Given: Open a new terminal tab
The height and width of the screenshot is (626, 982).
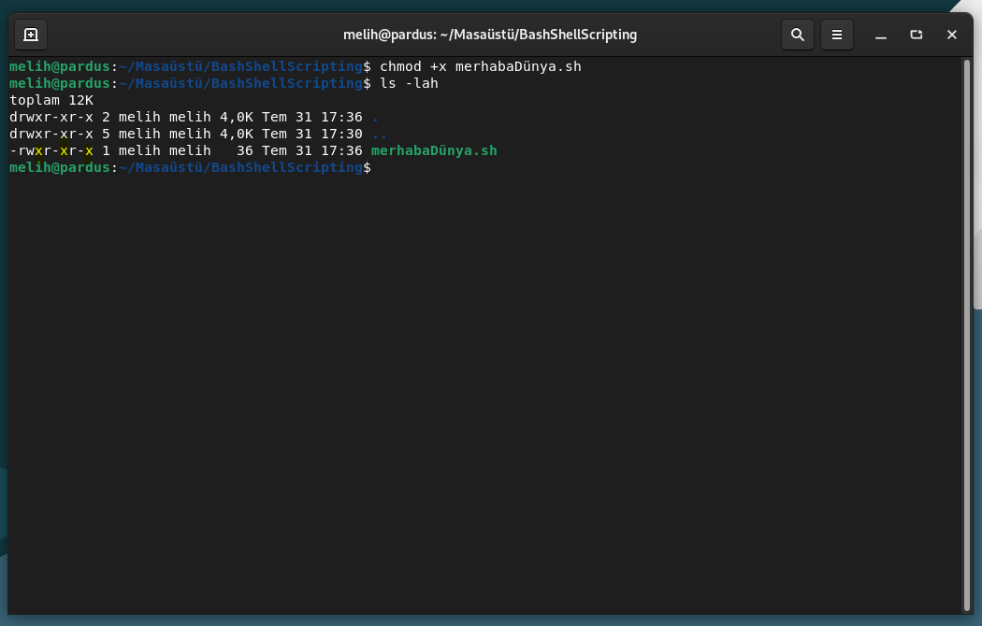Looking at the screenshot, I should pos(31,35).
